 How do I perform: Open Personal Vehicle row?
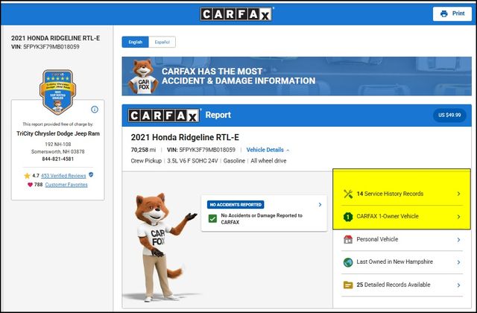pyautogui.click(x=402, y=239)
